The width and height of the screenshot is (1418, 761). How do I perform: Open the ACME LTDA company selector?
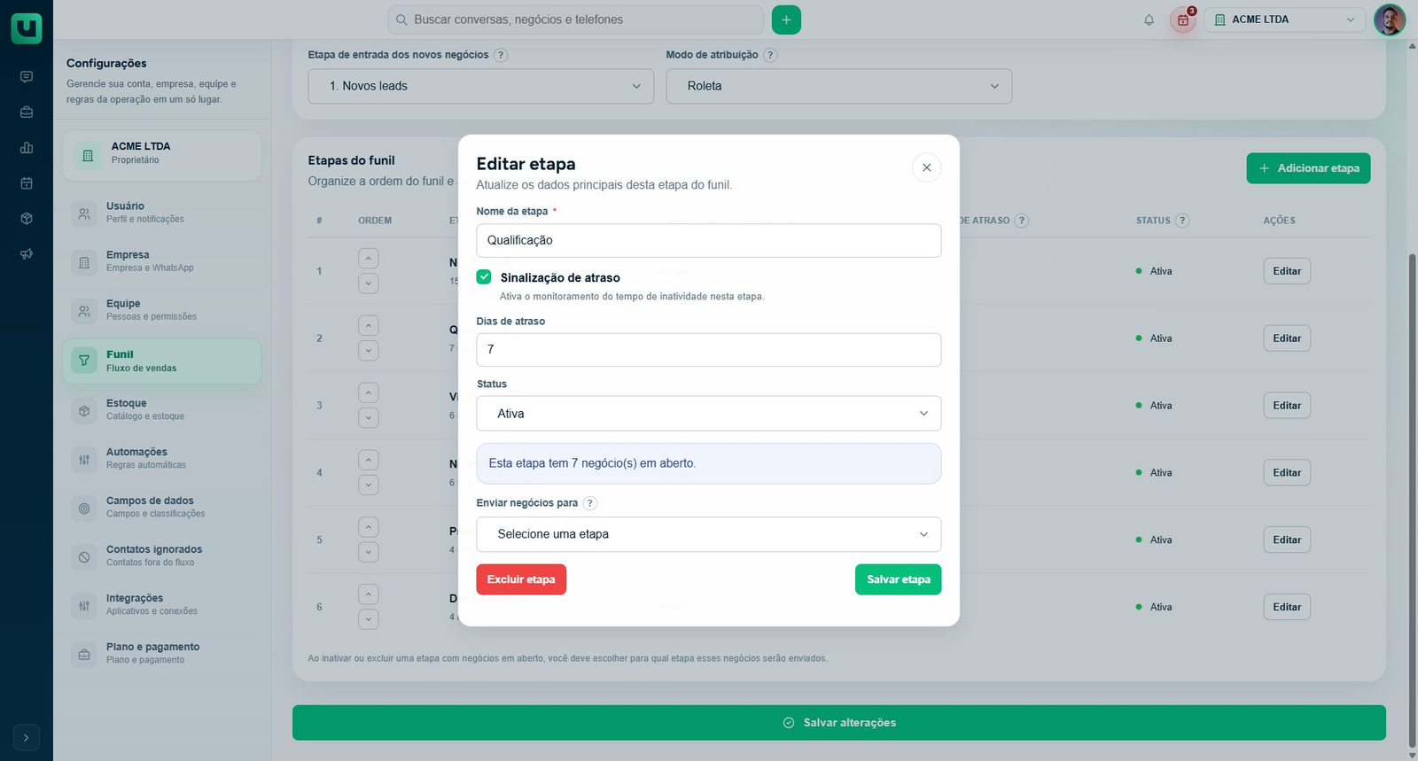point(1285,19)
